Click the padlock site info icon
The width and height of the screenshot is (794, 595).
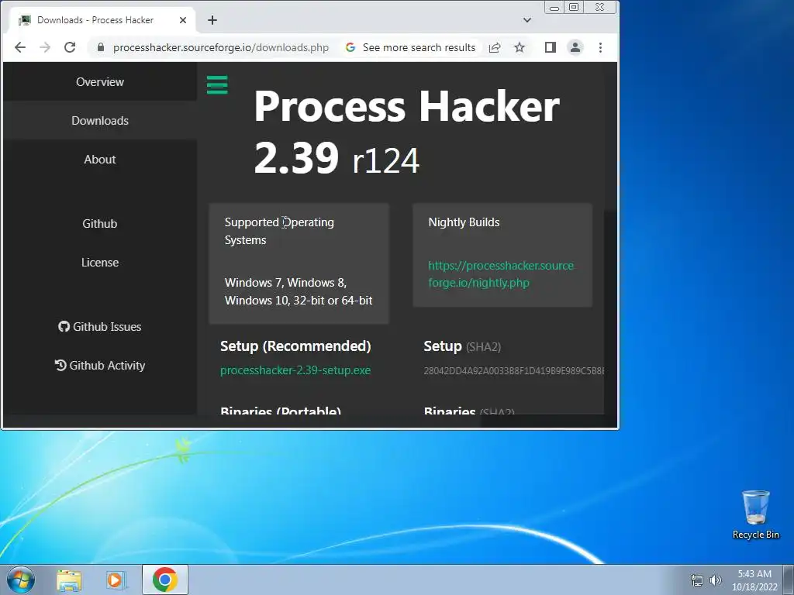101,47
